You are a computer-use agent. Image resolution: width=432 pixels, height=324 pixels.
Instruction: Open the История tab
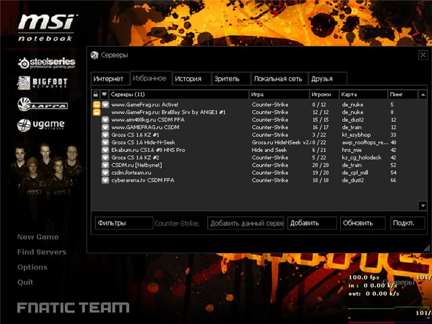coord(191,79)
